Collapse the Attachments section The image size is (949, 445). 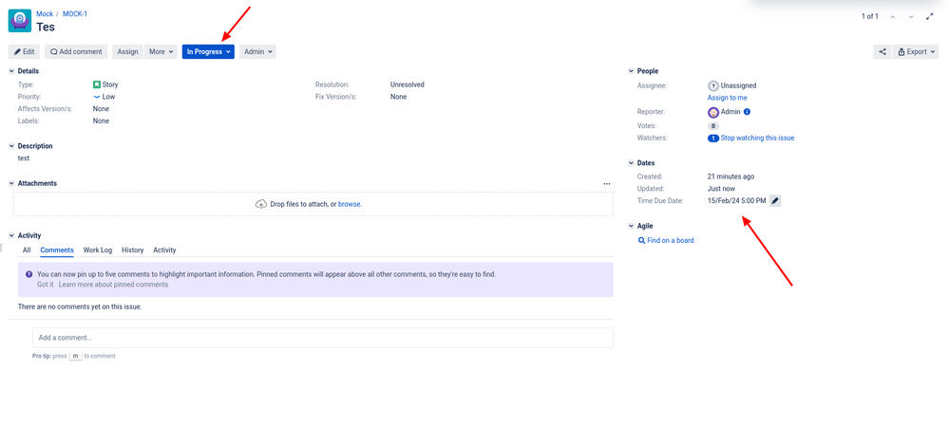click(11, 184)
